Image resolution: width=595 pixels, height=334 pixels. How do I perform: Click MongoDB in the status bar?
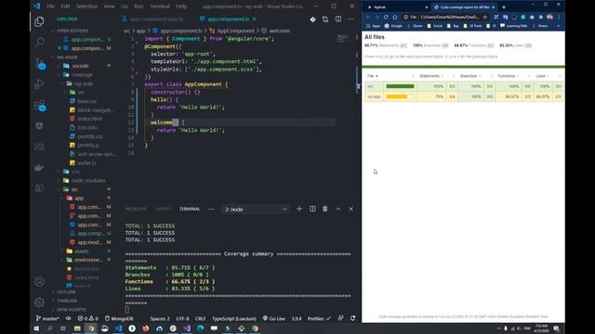pyautogui.click(x=119, y=318)
